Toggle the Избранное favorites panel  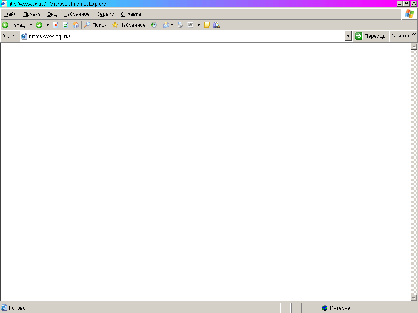coord(129,25)
